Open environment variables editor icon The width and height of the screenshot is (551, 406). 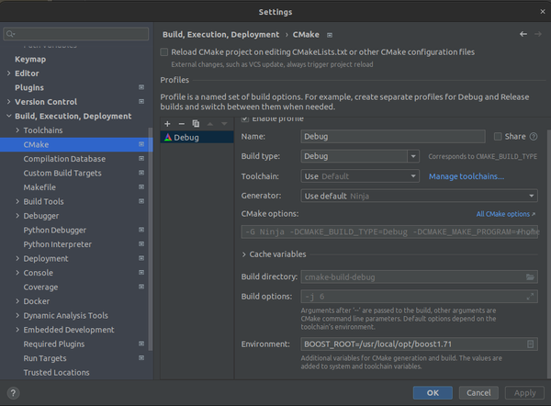(530, 344)
